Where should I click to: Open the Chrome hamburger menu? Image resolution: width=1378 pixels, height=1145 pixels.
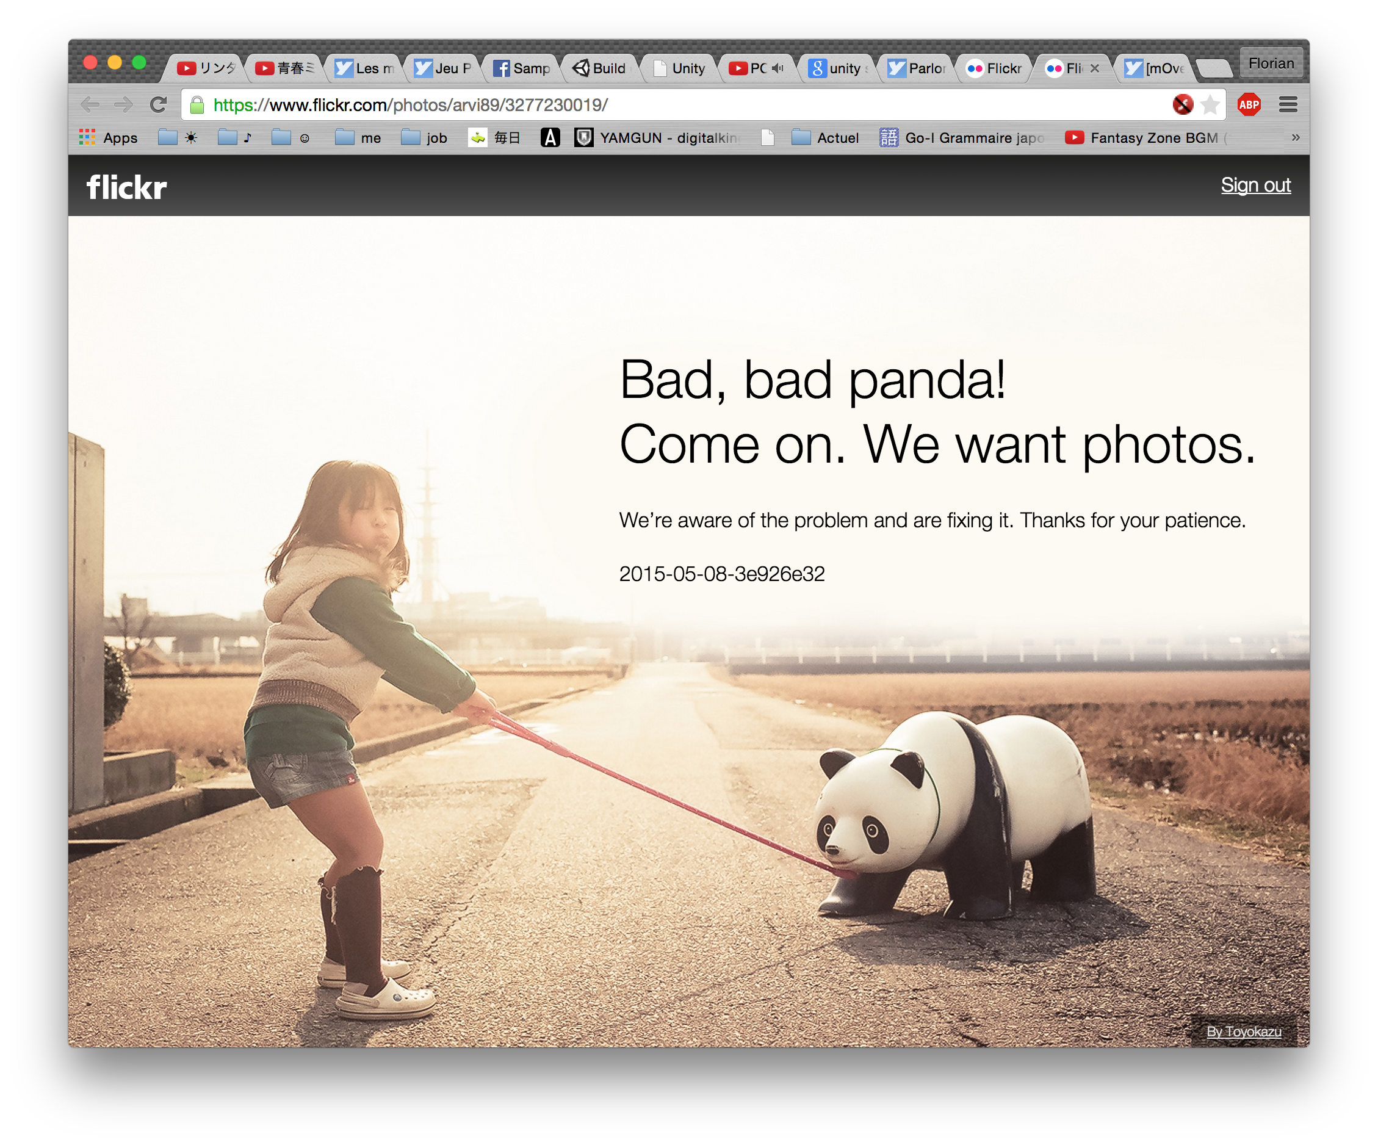pos(1288,105)
